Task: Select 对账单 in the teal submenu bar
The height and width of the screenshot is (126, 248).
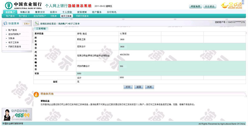Action: (54, 16)
